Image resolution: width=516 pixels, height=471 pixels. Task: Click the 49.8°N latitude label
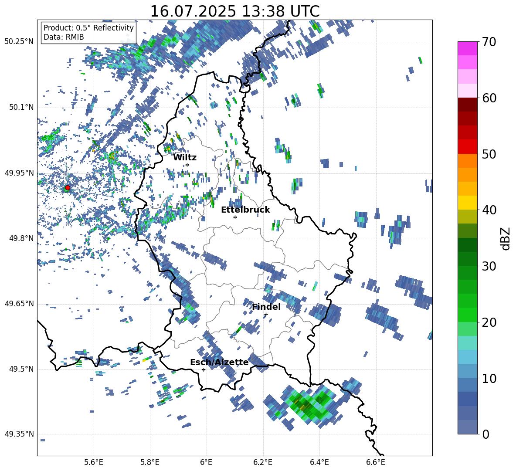(x=21, y=238)
